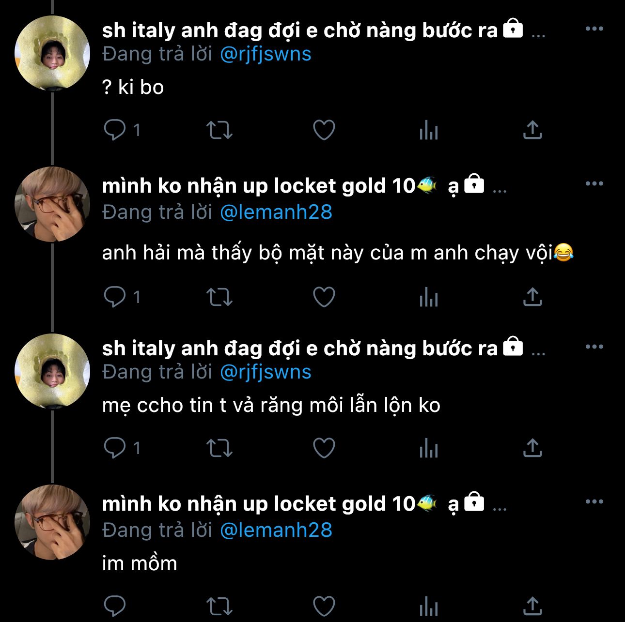Share the "? ki bo" tweet
This screenshot has height=622, width=625.
532,130
